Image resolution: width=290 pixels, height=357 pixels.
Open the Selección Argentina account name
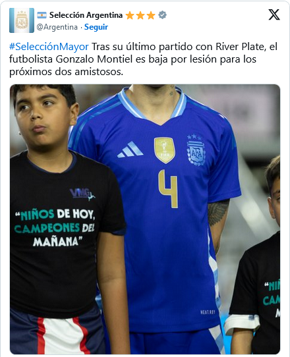click(x=86, y=15)
